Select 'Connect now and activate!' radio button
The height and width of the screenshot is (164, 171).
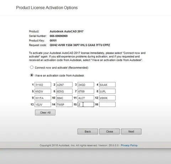32,67
